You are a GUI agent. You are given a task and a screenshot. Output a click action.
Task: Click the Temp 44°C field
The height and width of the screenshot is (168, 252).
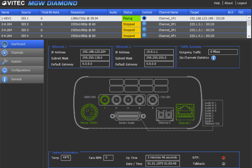point(66,158)
